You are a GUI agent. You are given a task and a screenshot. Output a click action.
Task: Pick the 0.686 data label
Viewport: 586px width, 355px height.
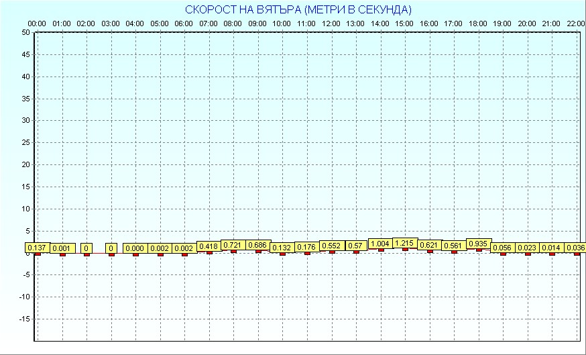(257, 245)
